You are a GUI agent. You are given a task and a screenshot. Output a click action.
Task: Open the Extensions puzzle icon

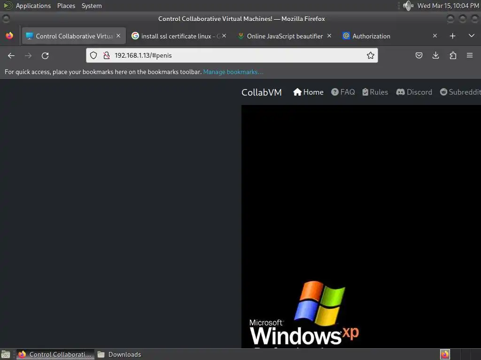453,55
